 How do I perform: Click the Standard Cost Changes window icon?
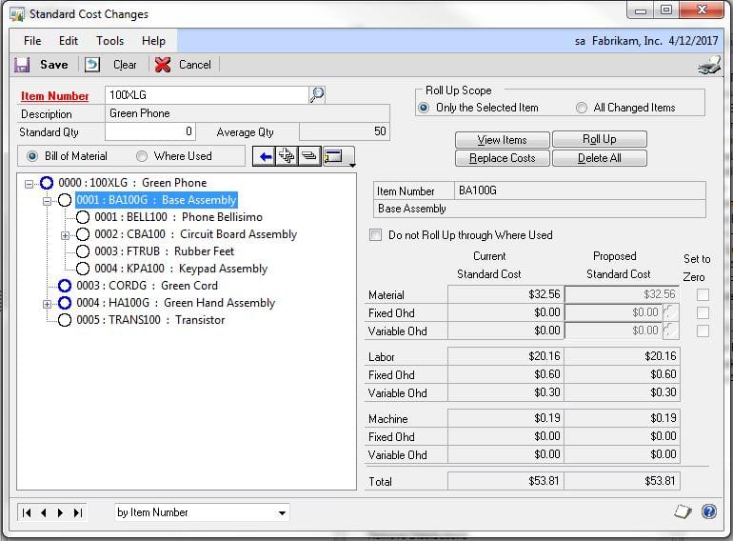pos(17,14)
